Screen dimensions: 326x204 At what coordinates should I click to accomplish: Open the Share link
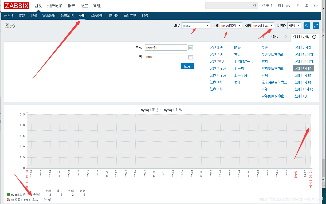coord(284,6)
